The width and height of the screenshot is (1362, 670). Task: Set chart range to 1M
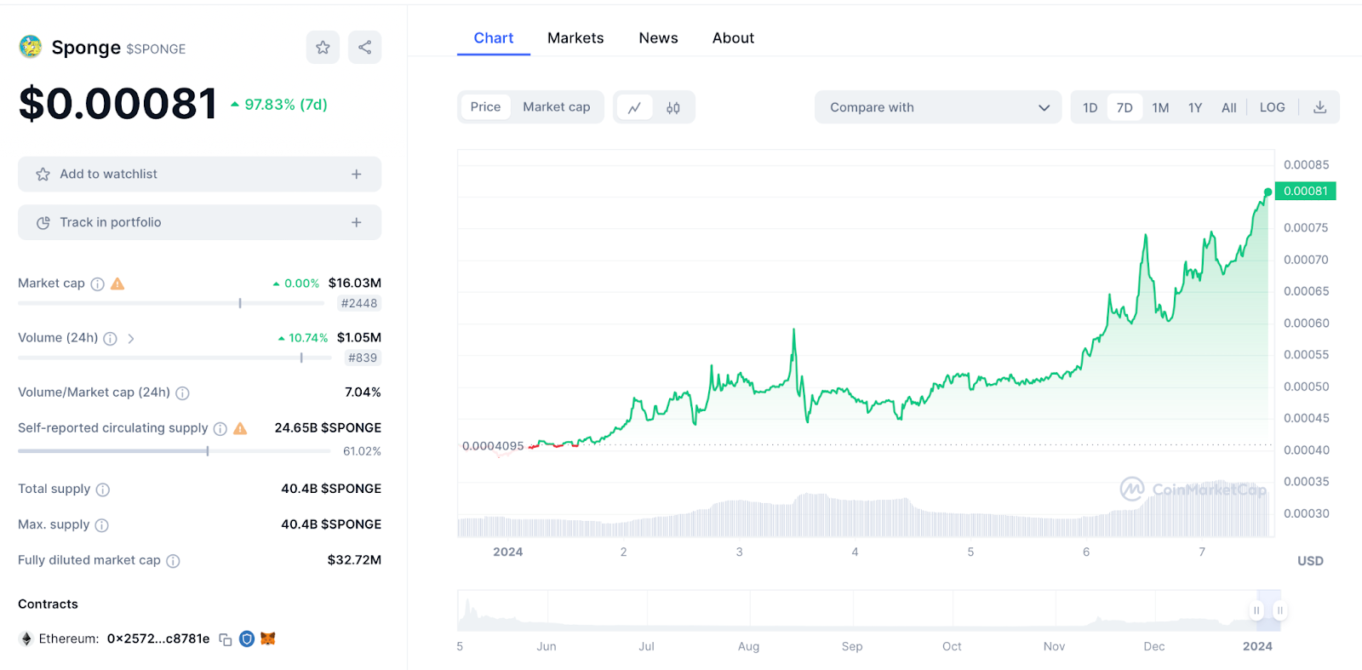point(1160,108)
